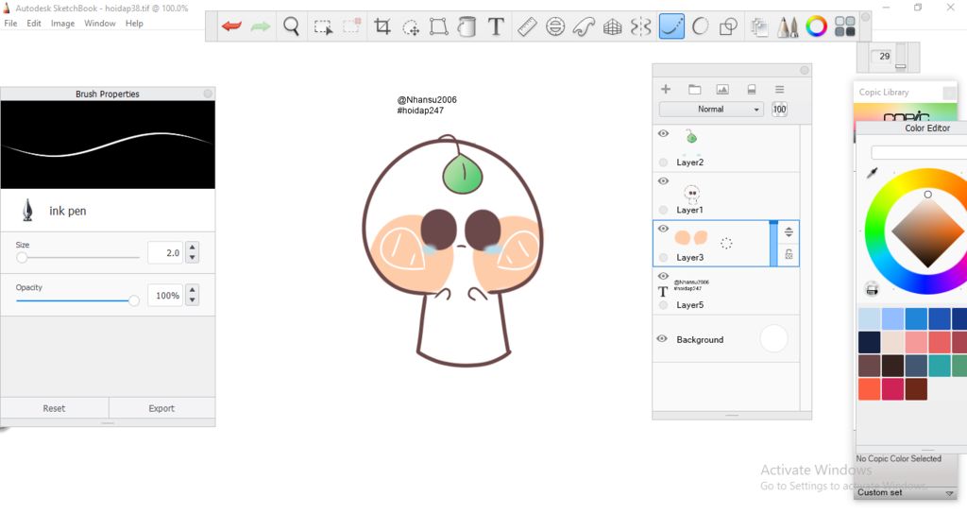967x513 pixels.
Task: Click the active Steady Stroke tool
Action: coord(671,26)
